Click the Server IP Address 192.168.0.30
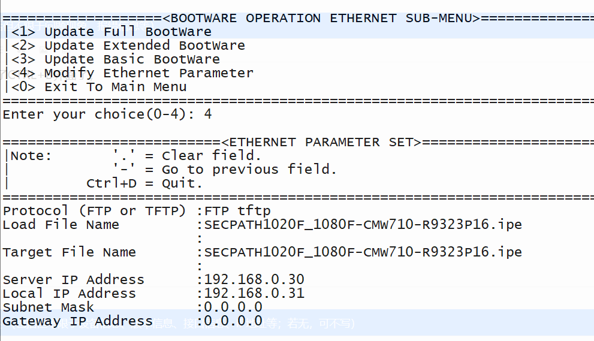The image size is (594, 341). [x=254, y=280]
